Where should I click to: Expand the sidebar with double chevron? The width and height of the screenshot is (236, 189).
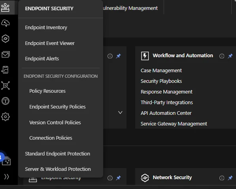6,177
